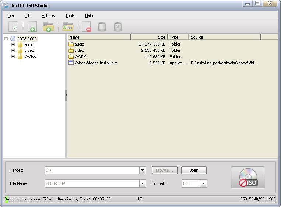Click the Target path field showing D:\
The width and height of the screenshot is (281, 207).
[92, 170]
